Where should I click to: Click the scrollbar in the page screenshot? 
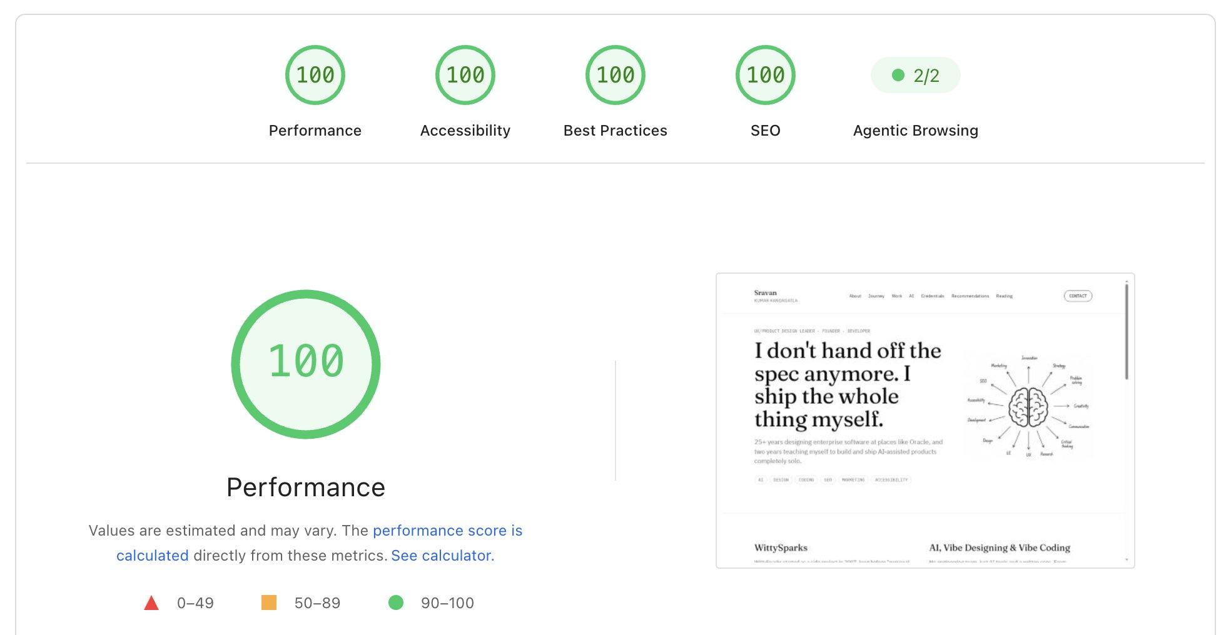click(1127, 331)
